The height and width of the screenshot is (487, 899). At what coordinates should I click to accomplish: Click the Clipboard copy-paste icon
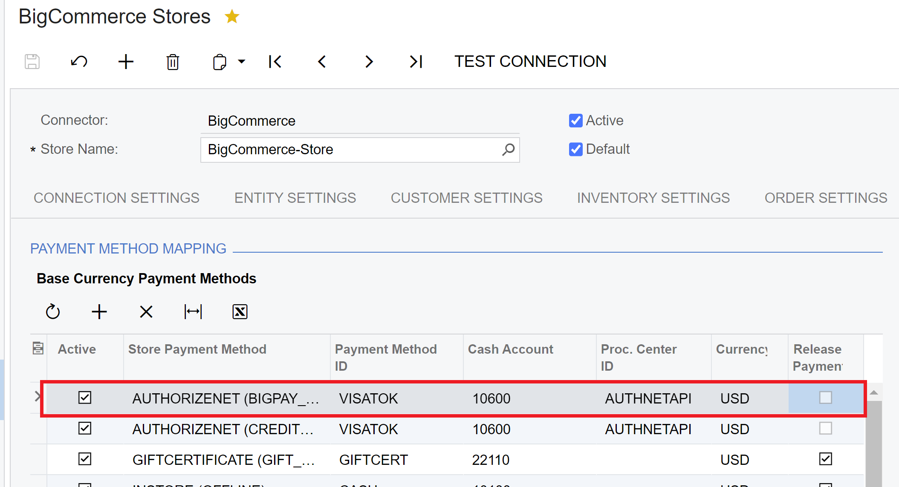coord(220,62)
